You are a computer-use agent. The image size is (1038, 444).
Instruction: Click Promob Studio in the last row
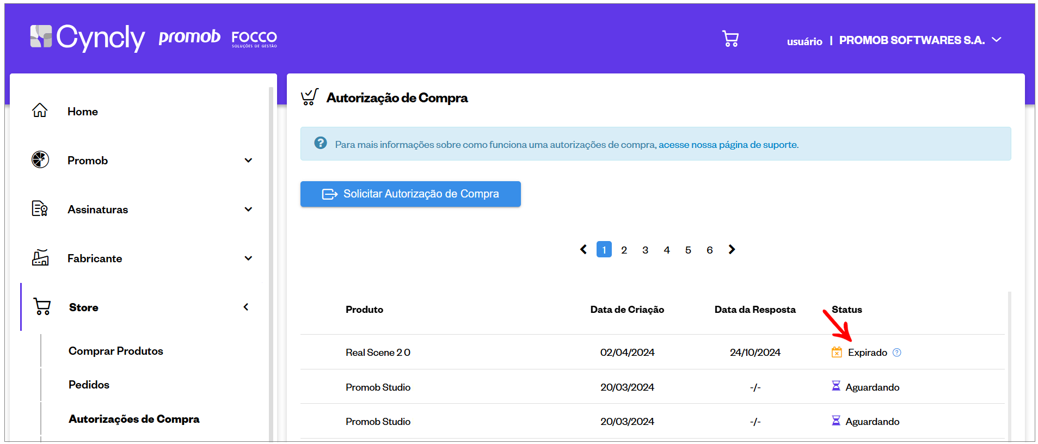[x=378, y=422]
